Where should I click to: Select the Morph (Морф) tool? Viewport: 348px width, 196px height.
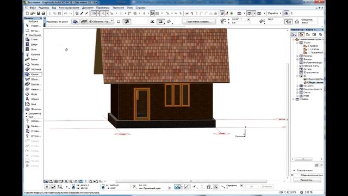[x=33, y=94]
